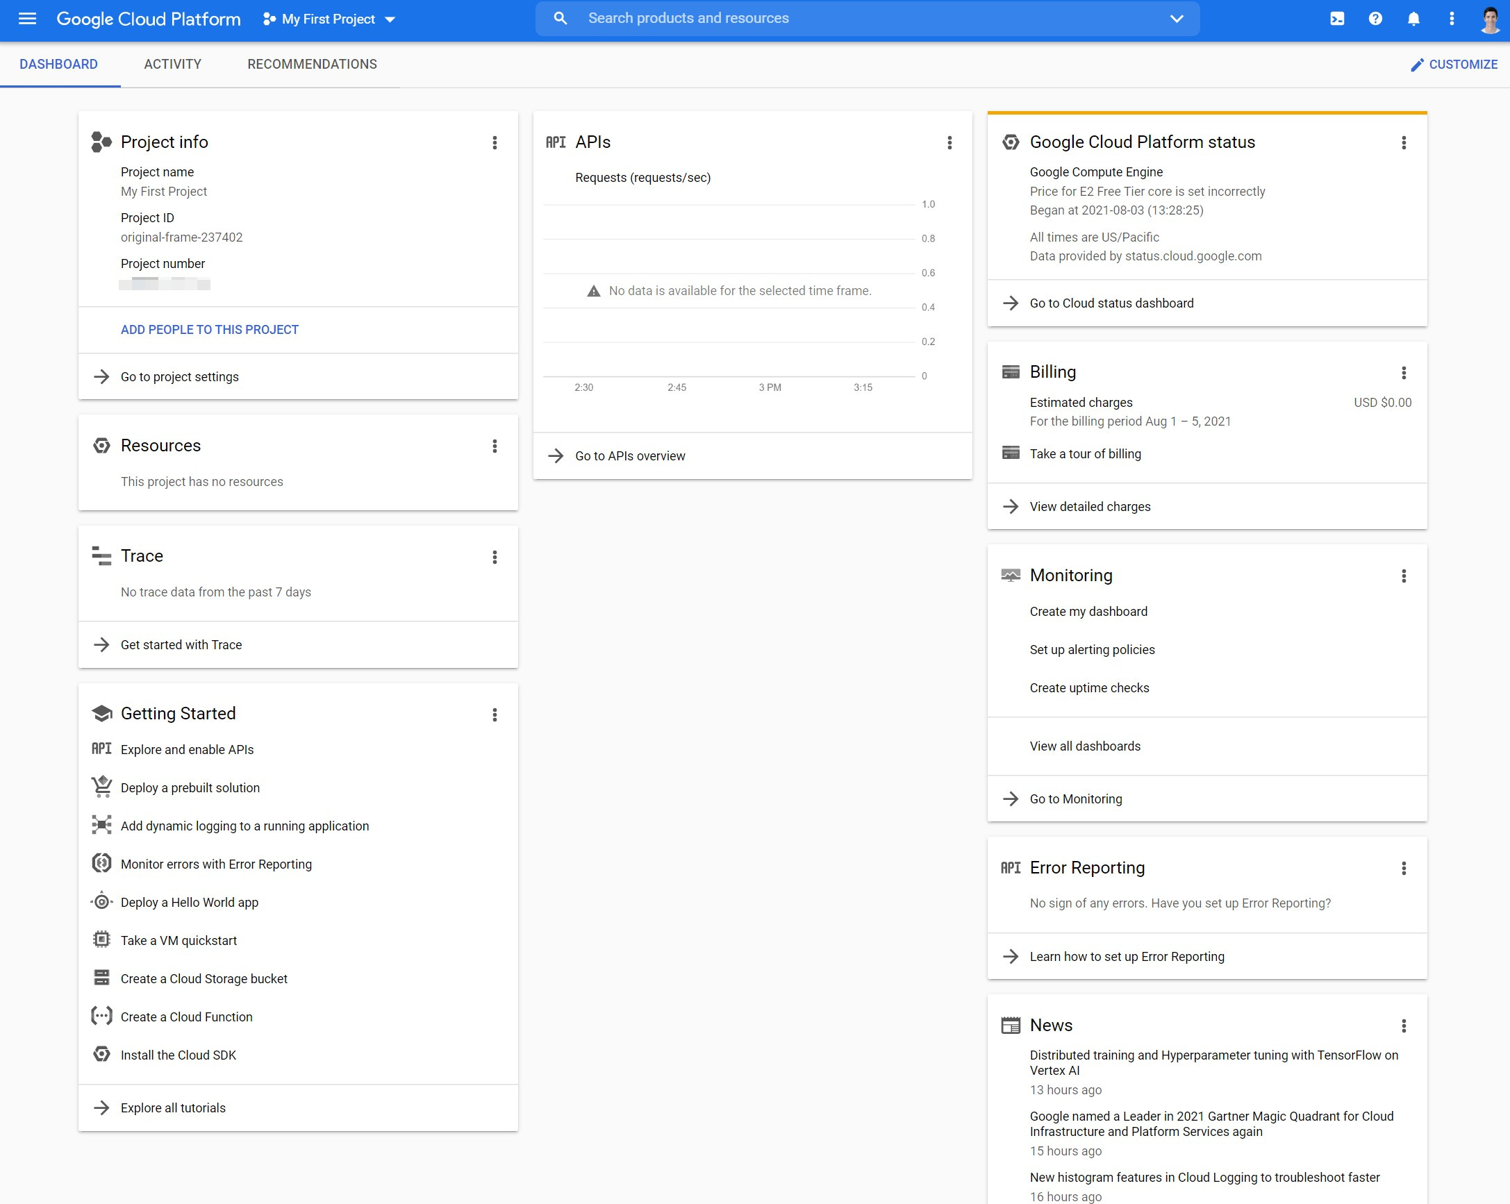Open the Monitoring card options menu

[x=1404, y=576]
